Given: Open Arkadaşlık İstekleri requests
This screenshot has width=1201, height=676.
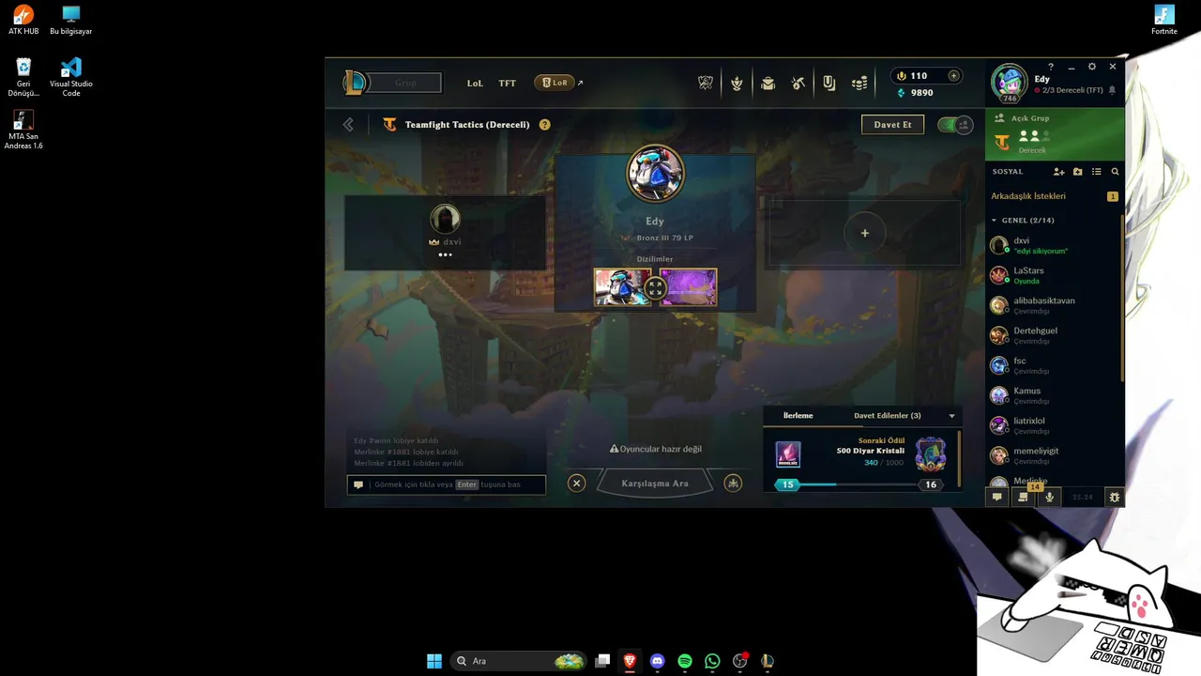Looking at the screenshot, I should 1054,196.
